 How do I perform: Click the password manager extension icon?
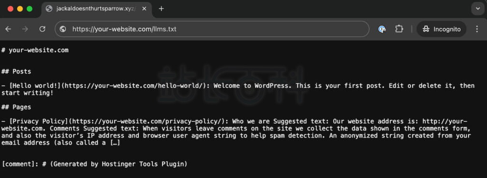(382, 29)
